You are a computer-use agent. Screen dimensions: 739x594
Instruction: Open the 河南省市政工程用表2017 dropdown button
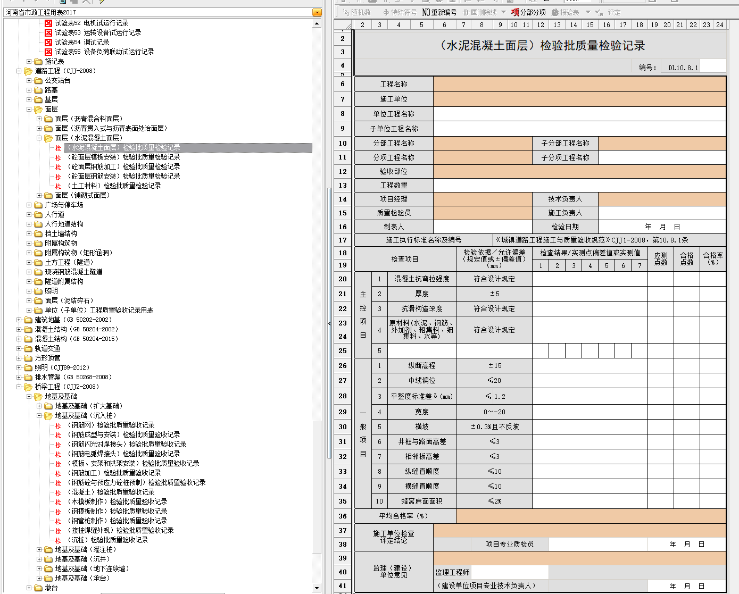coord(317,12)
